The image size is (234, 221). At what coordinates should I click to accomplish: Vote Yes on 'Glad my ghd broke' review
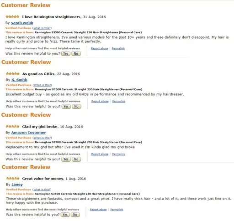tap(66, 159)
